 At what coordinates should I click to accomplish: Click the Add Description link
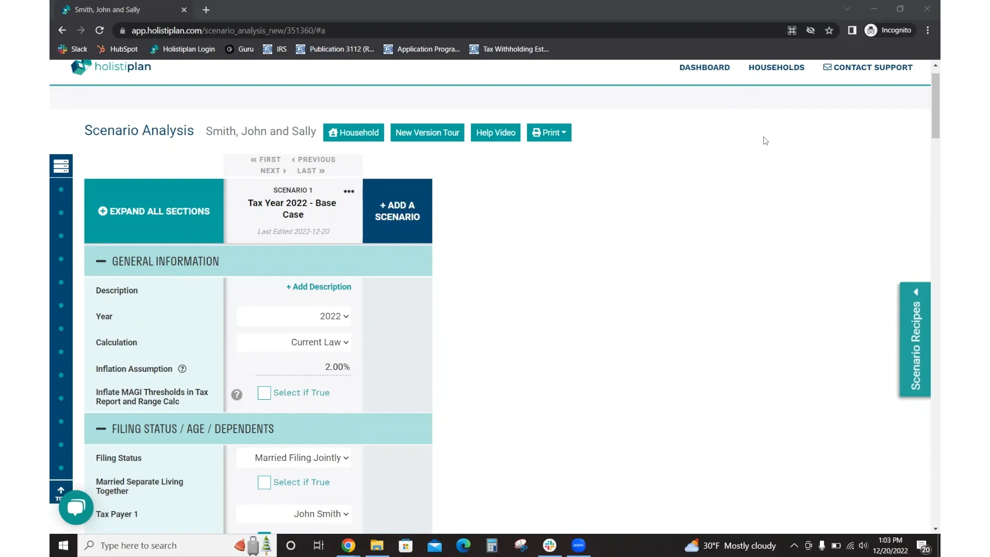pyautogui.click(x=319, y=287)
